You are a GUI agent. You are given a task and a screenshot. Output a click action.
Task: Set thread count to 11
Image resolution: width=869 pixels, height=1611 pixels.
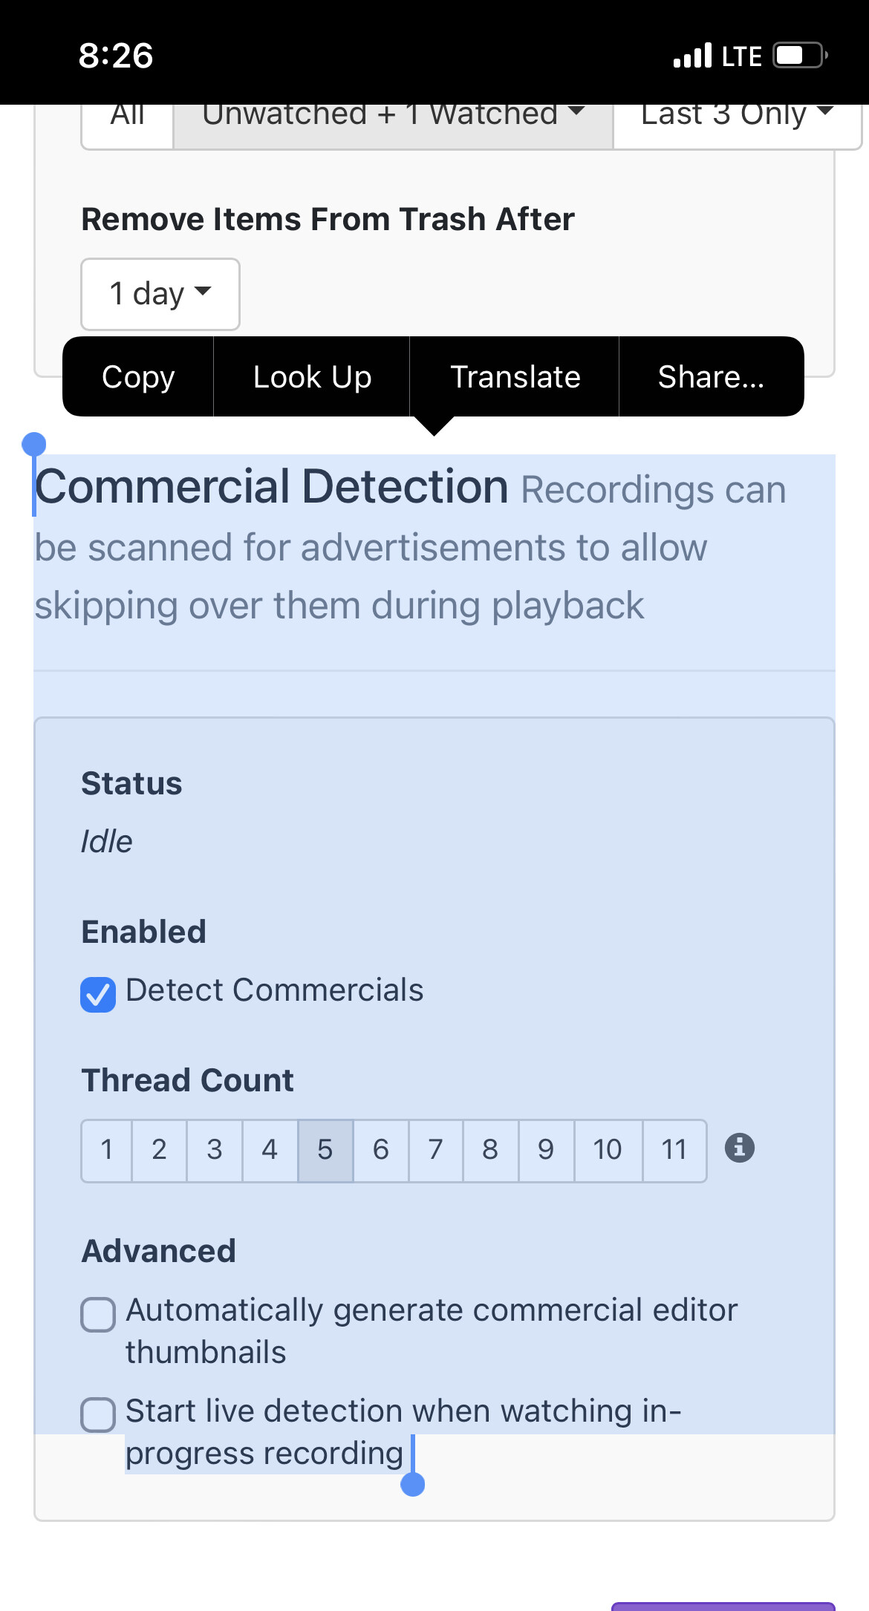[674, 1150]
